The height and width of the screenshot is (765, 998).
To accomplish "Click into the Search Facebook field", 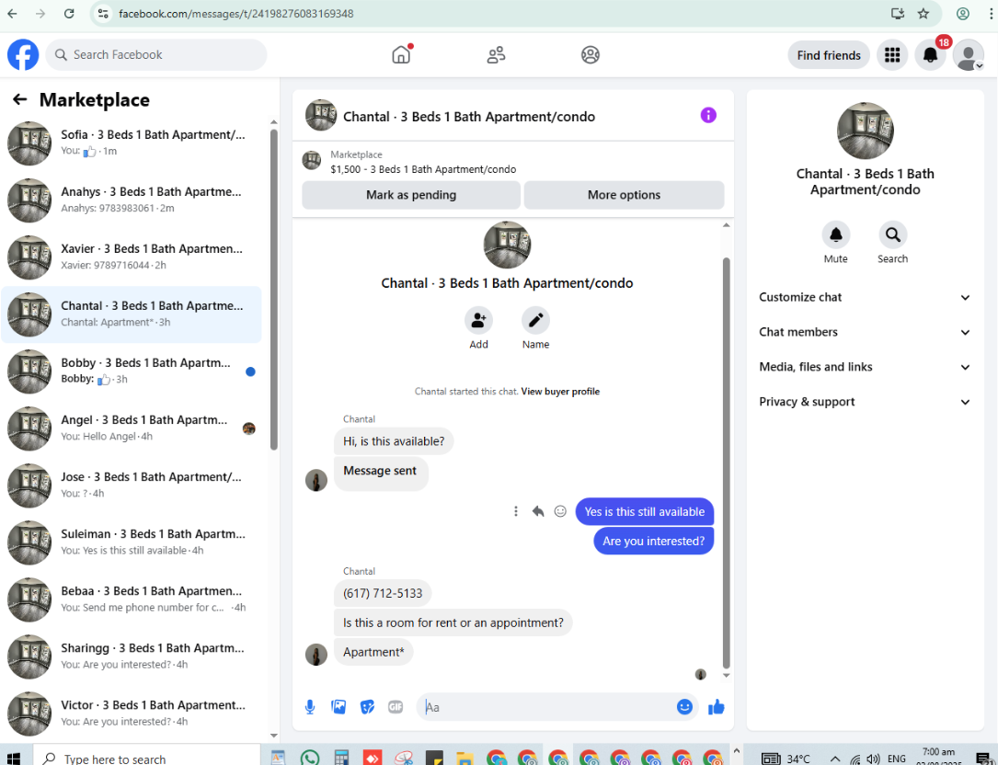I will pos(156,55).
